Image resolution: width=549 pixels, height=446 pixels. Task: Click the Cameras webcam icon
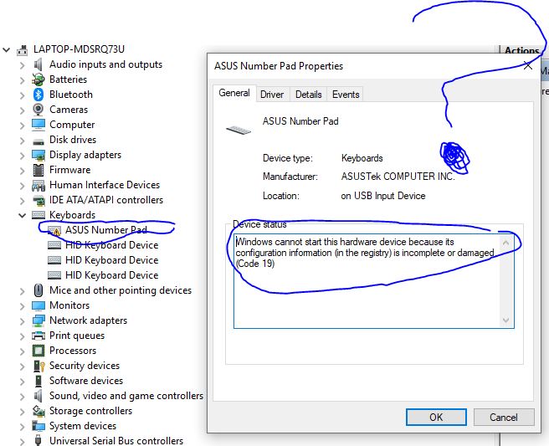pyautogui.click(x=38, y=110)
